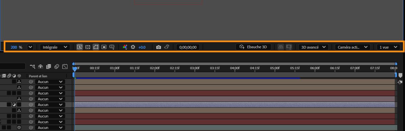Jump to 02:00f on the time ruler
405x131 pixels.
(x=155, y=68)
